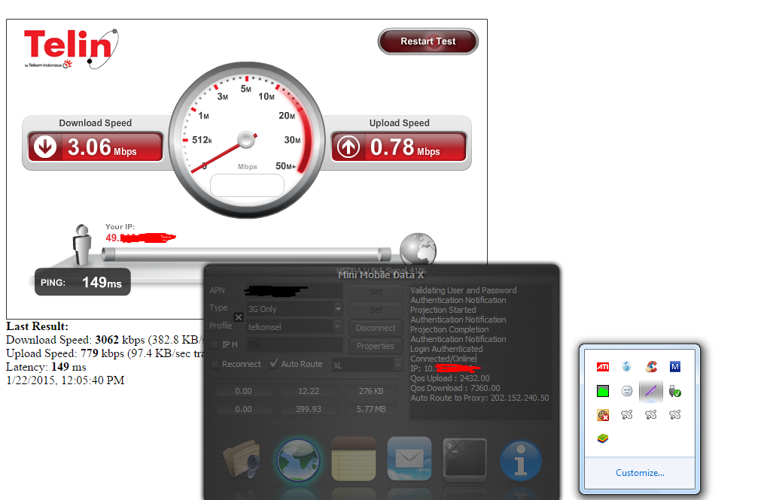Open the ATI tray icon

pyautogui.click(x=603, y=366)
